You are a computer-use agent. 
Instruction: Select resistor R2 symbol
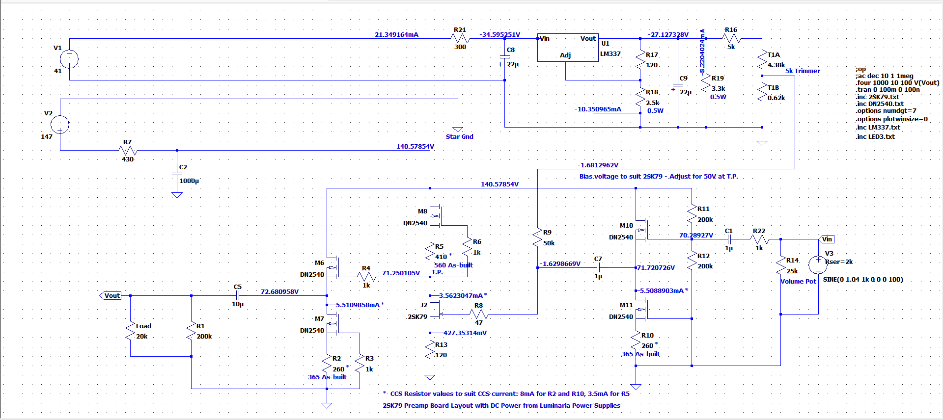coord(327,364)
